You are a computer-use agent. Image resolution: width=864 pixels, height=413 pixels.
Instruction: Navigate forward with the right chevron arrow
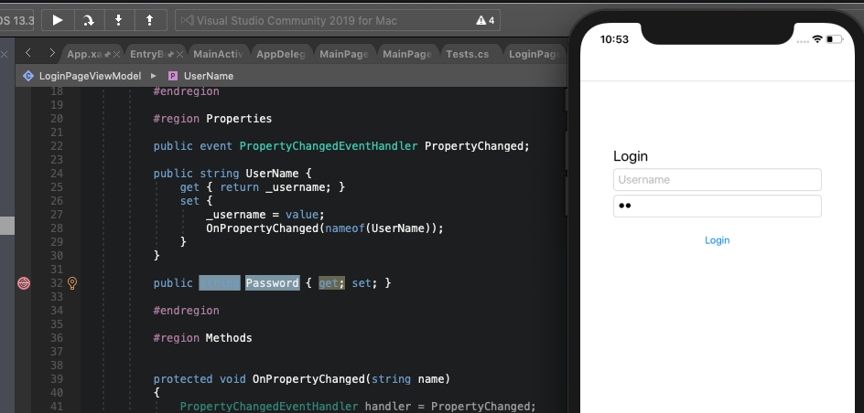click(x=52, y=53)
